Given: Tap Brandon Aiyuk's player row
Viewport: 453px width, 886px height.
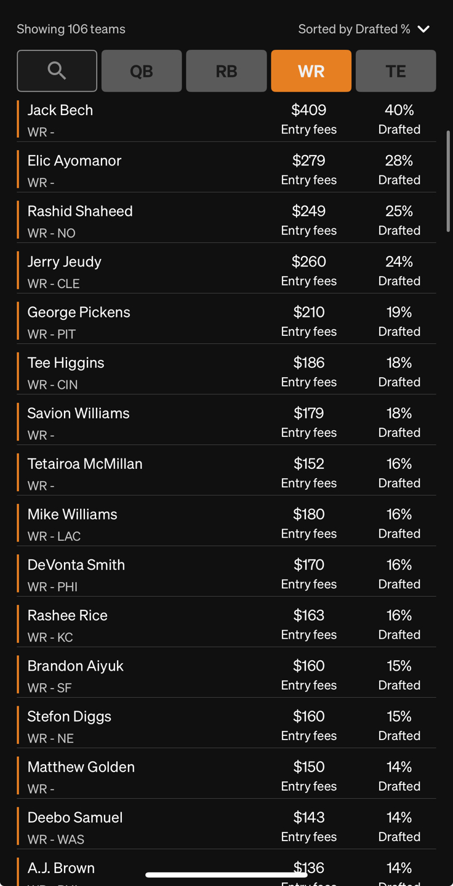Looking at the screenshot, I should [x=226, y=674].
